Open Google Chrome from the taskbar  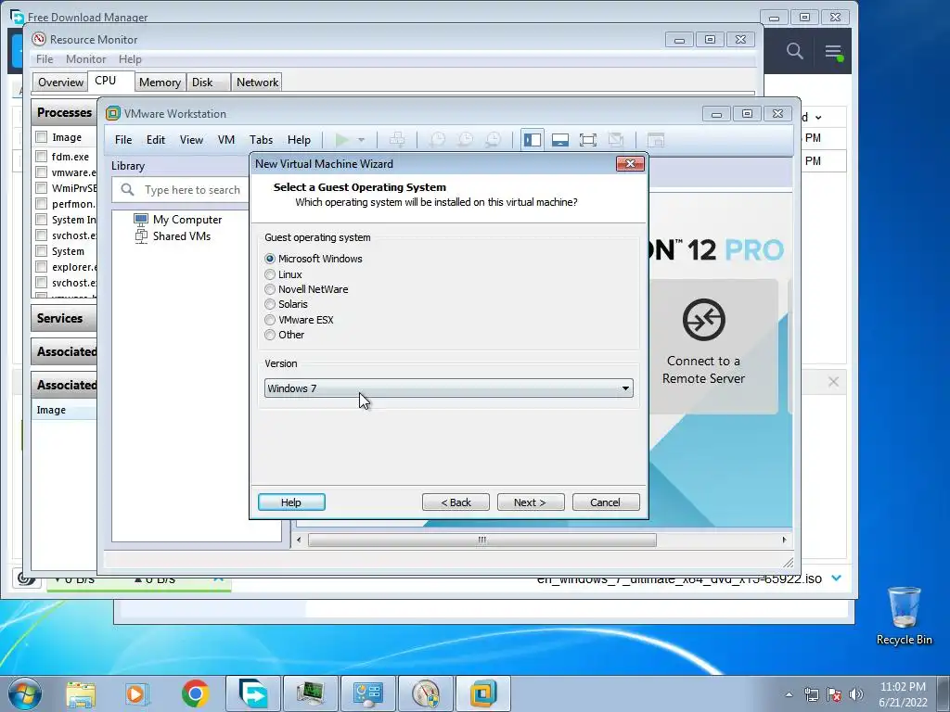195,693
